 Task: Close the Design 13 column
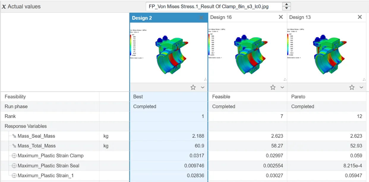(360, 17)
